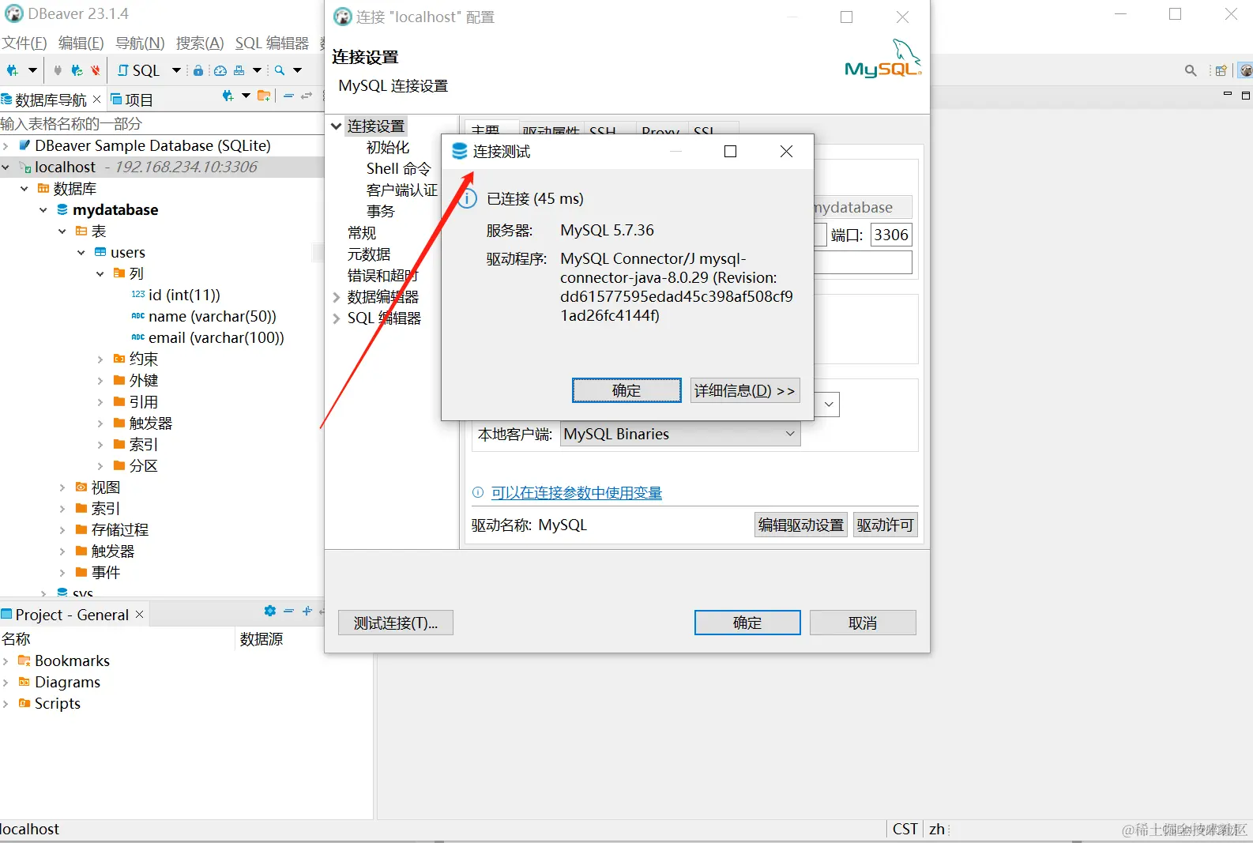Viewport: 1253px width, 843px height.
Task: Click the Scripts folder icon
Action: (x=24, y=703)
